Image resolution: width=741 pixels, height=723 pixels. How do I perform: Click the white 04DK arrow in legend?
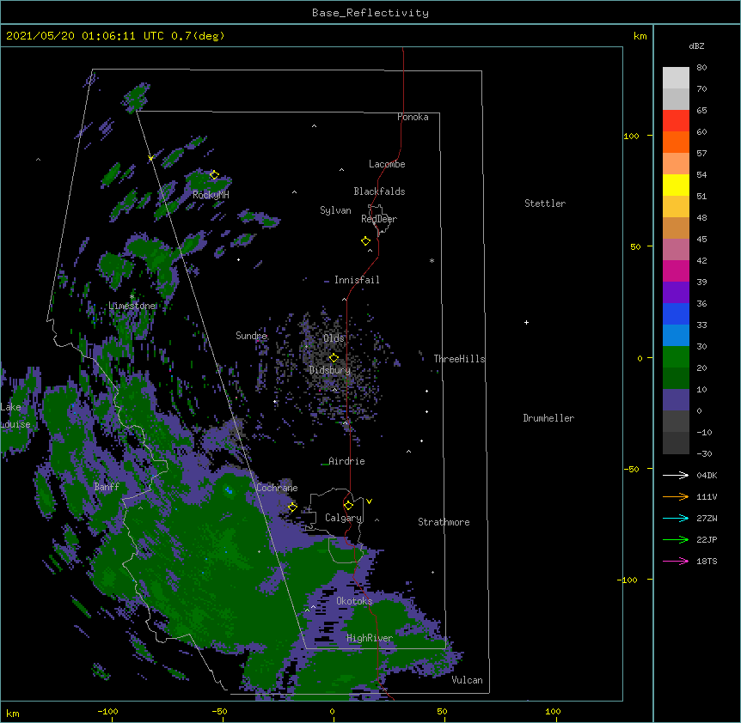point(676,475)
